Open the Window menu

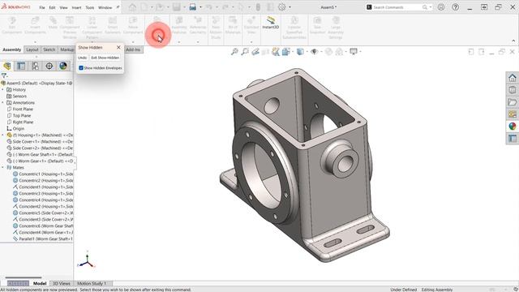[105, 7]
